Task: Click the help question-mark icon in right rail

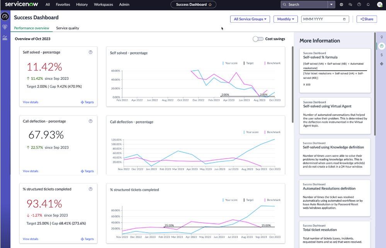Action: 381,46
